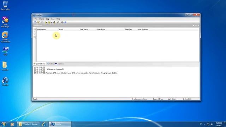Switch to the Traffic tab

coord(50,64)
